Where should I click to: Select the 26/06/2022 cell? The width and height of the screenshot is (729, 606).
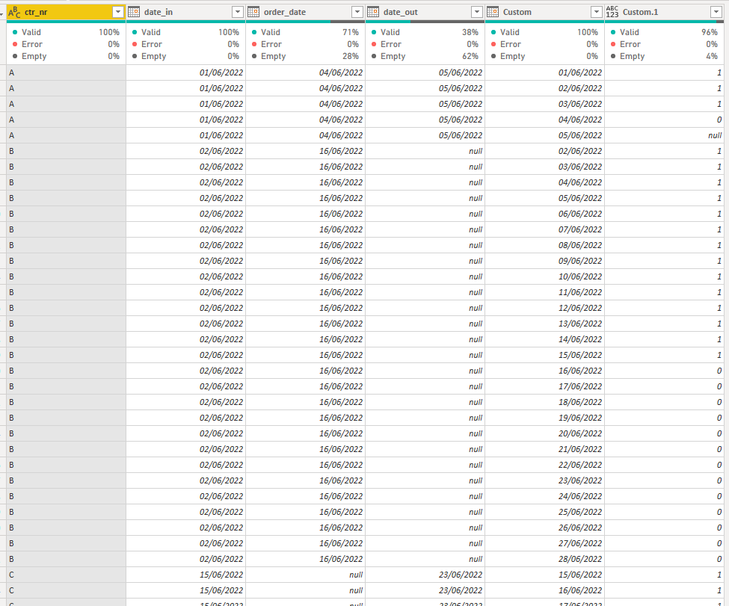pyautogui.click(x=544, y=528)
